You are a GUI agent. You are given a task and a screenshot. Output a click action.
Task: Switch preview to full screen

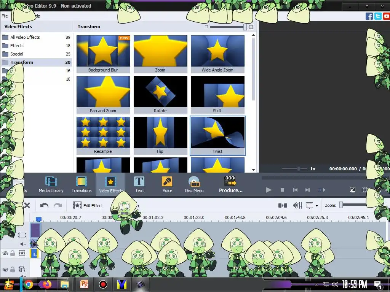(352, 190)
